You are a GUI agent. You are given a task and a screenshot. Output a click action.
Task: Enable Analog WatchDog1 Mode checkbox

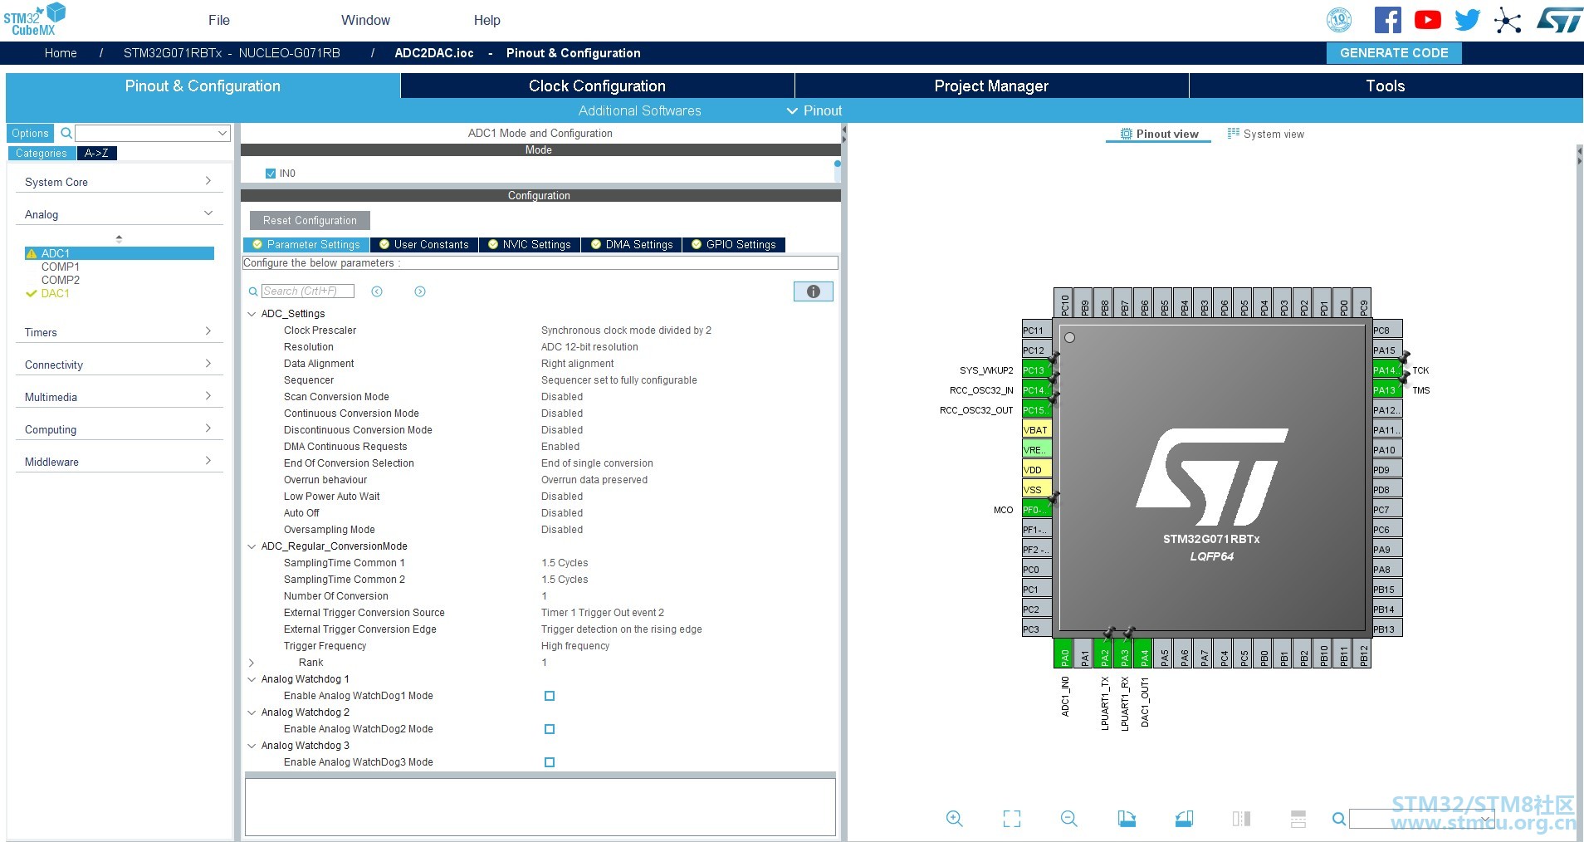550,696
